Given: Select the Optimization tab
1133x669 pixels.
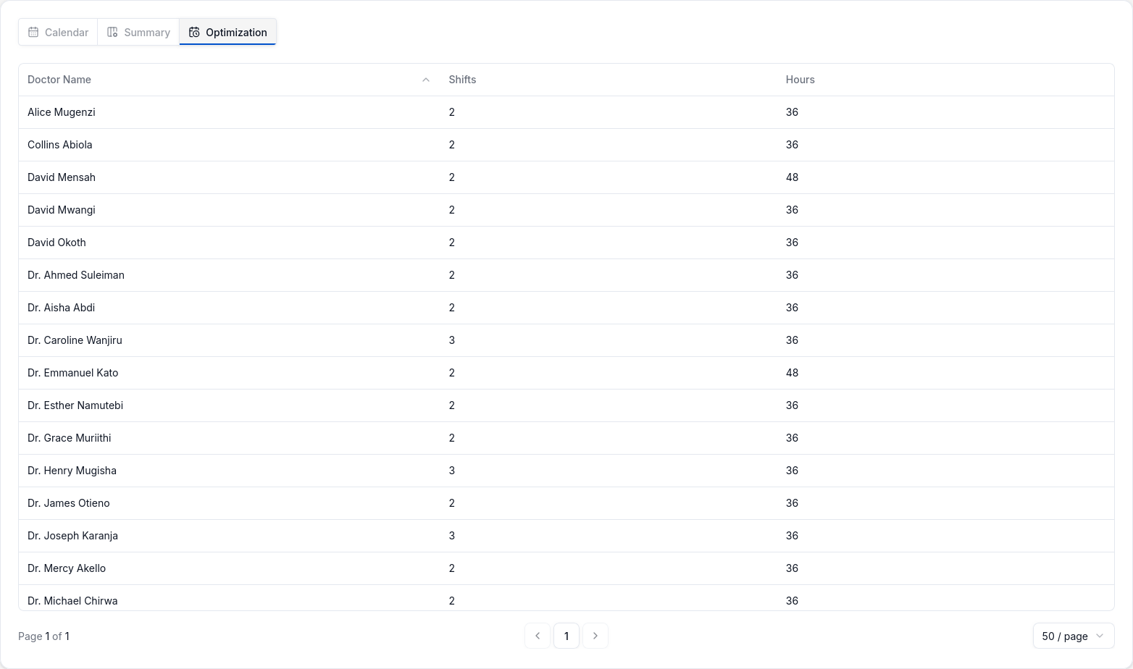Looking at the screenshot, I should [228, 32].
